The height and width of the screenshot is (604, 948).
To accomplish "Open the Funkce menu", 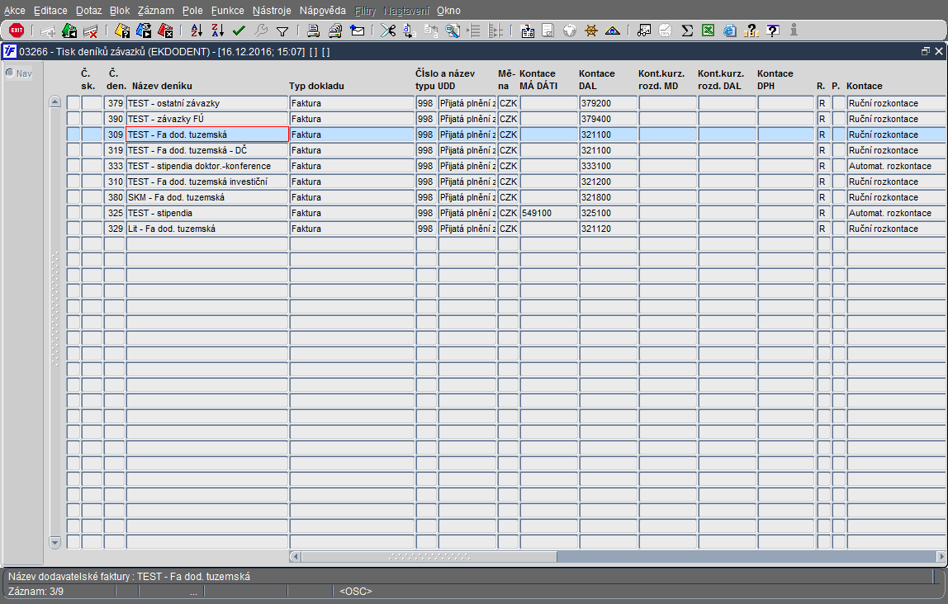I will click(228, 10).
